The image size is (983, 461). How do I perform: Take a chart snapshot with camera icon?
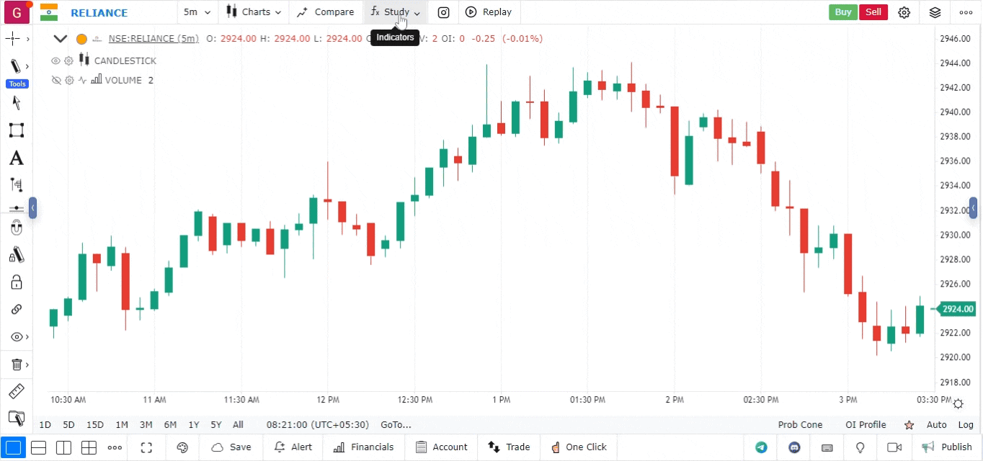tap(442, 12)
